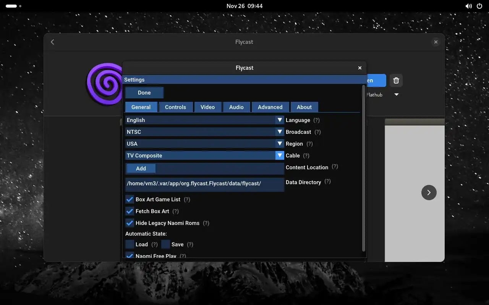
Task: Expand the Language dropdown arrow
Action: [280, 120]
